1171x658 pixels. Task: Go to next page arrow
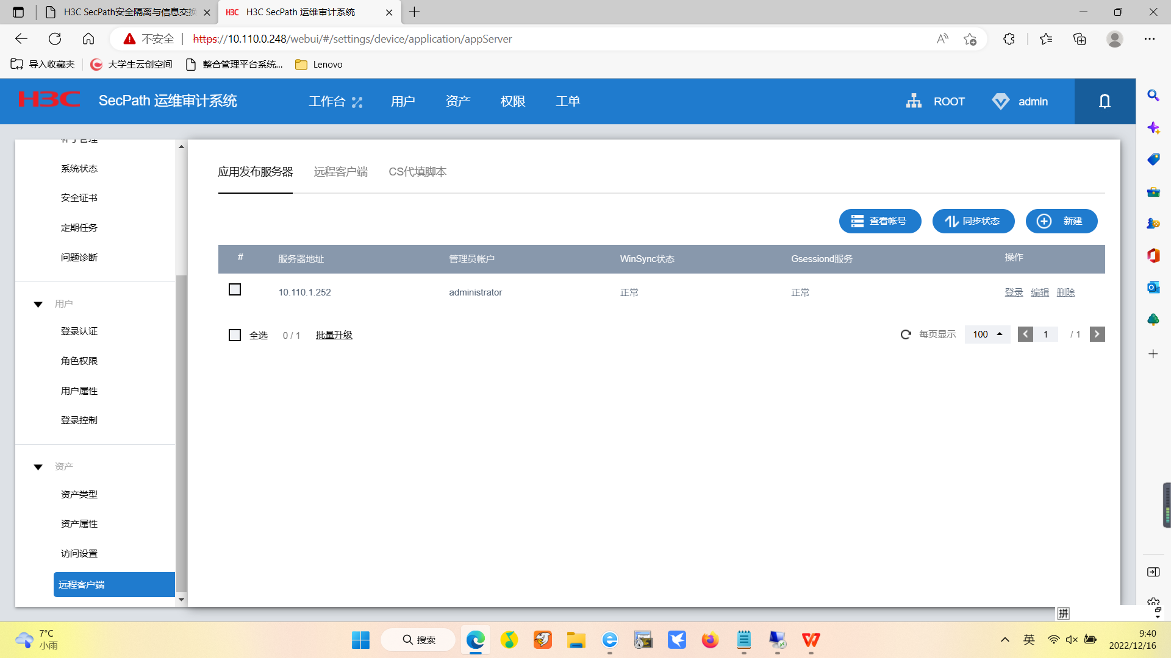[x=1097, y=334]
